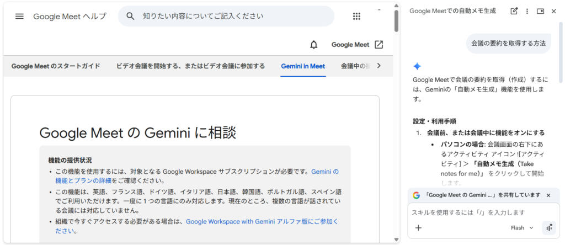Start voice input in Gemini
Image resolution: width=565 pixels, height=245 pixels.
click(x=549, y=228)
